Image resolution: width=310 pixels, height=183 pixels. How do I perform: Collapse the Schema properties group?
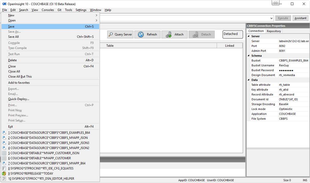pyautogui.click(x=248, y=56)
